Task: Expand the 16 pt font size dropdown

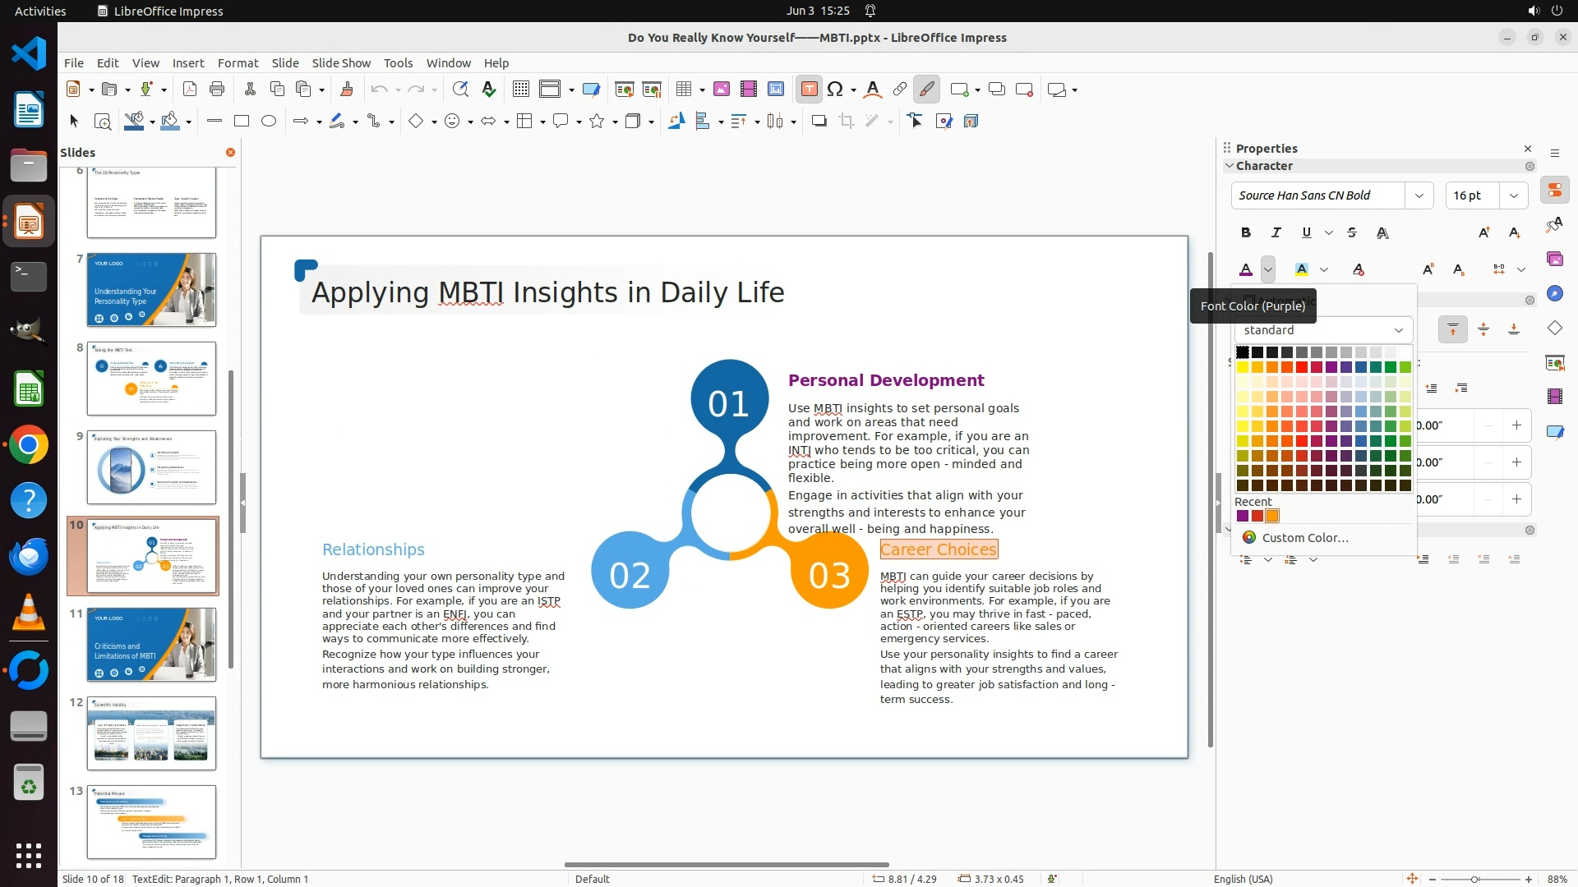Action: [1513, 195]
